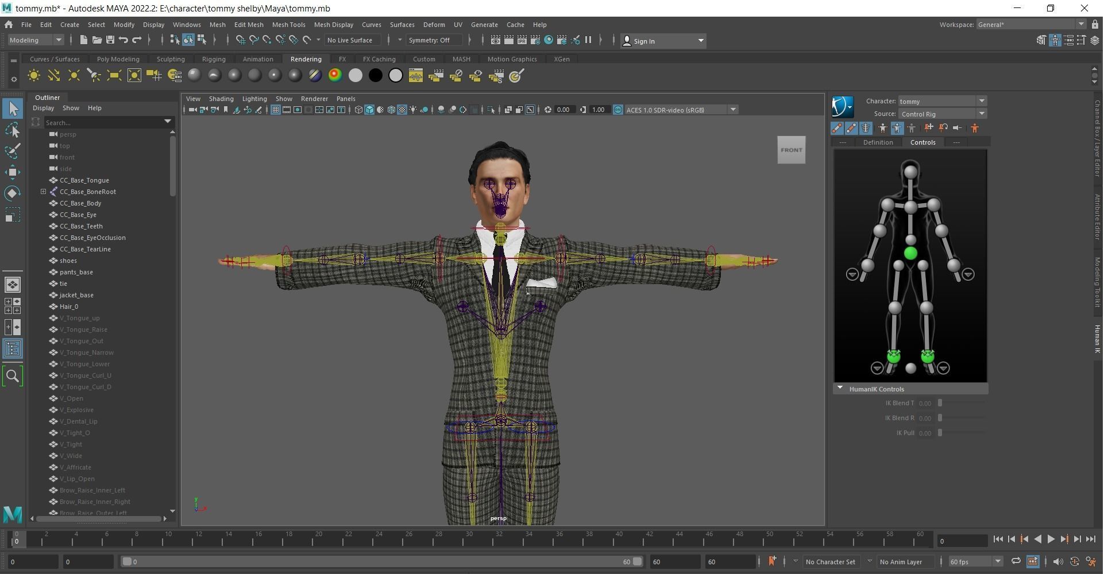
Task: Toggle textured display in viewport
Action: 402,110
